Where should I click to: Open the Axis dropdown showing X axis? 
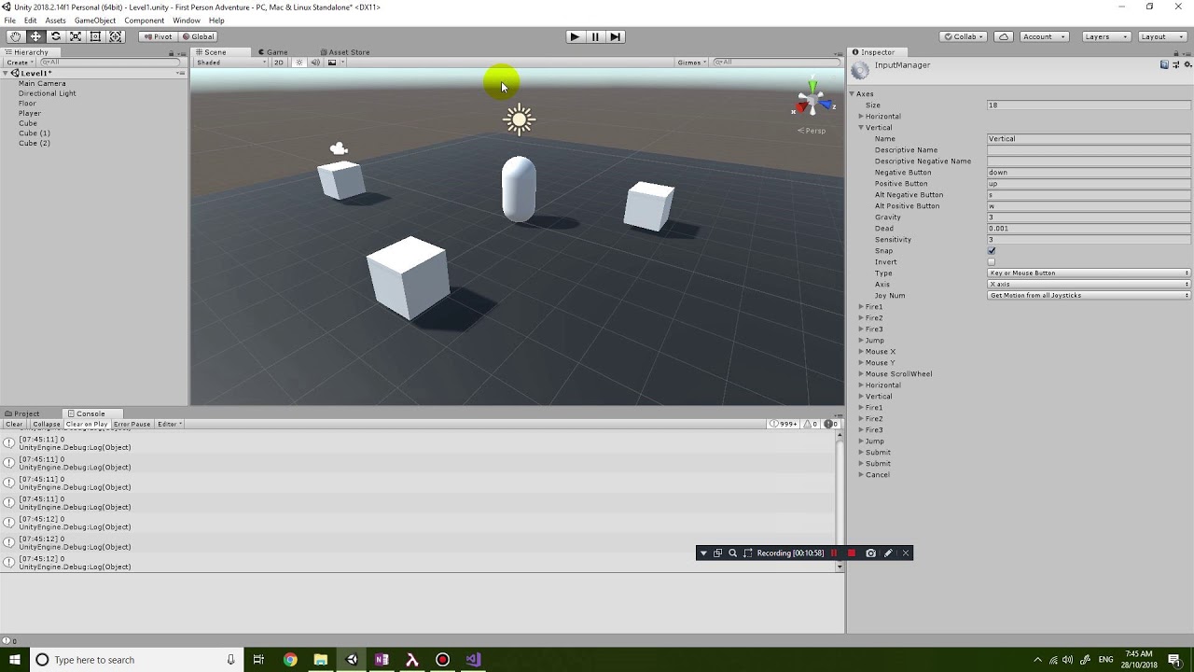coord(1089,285)
